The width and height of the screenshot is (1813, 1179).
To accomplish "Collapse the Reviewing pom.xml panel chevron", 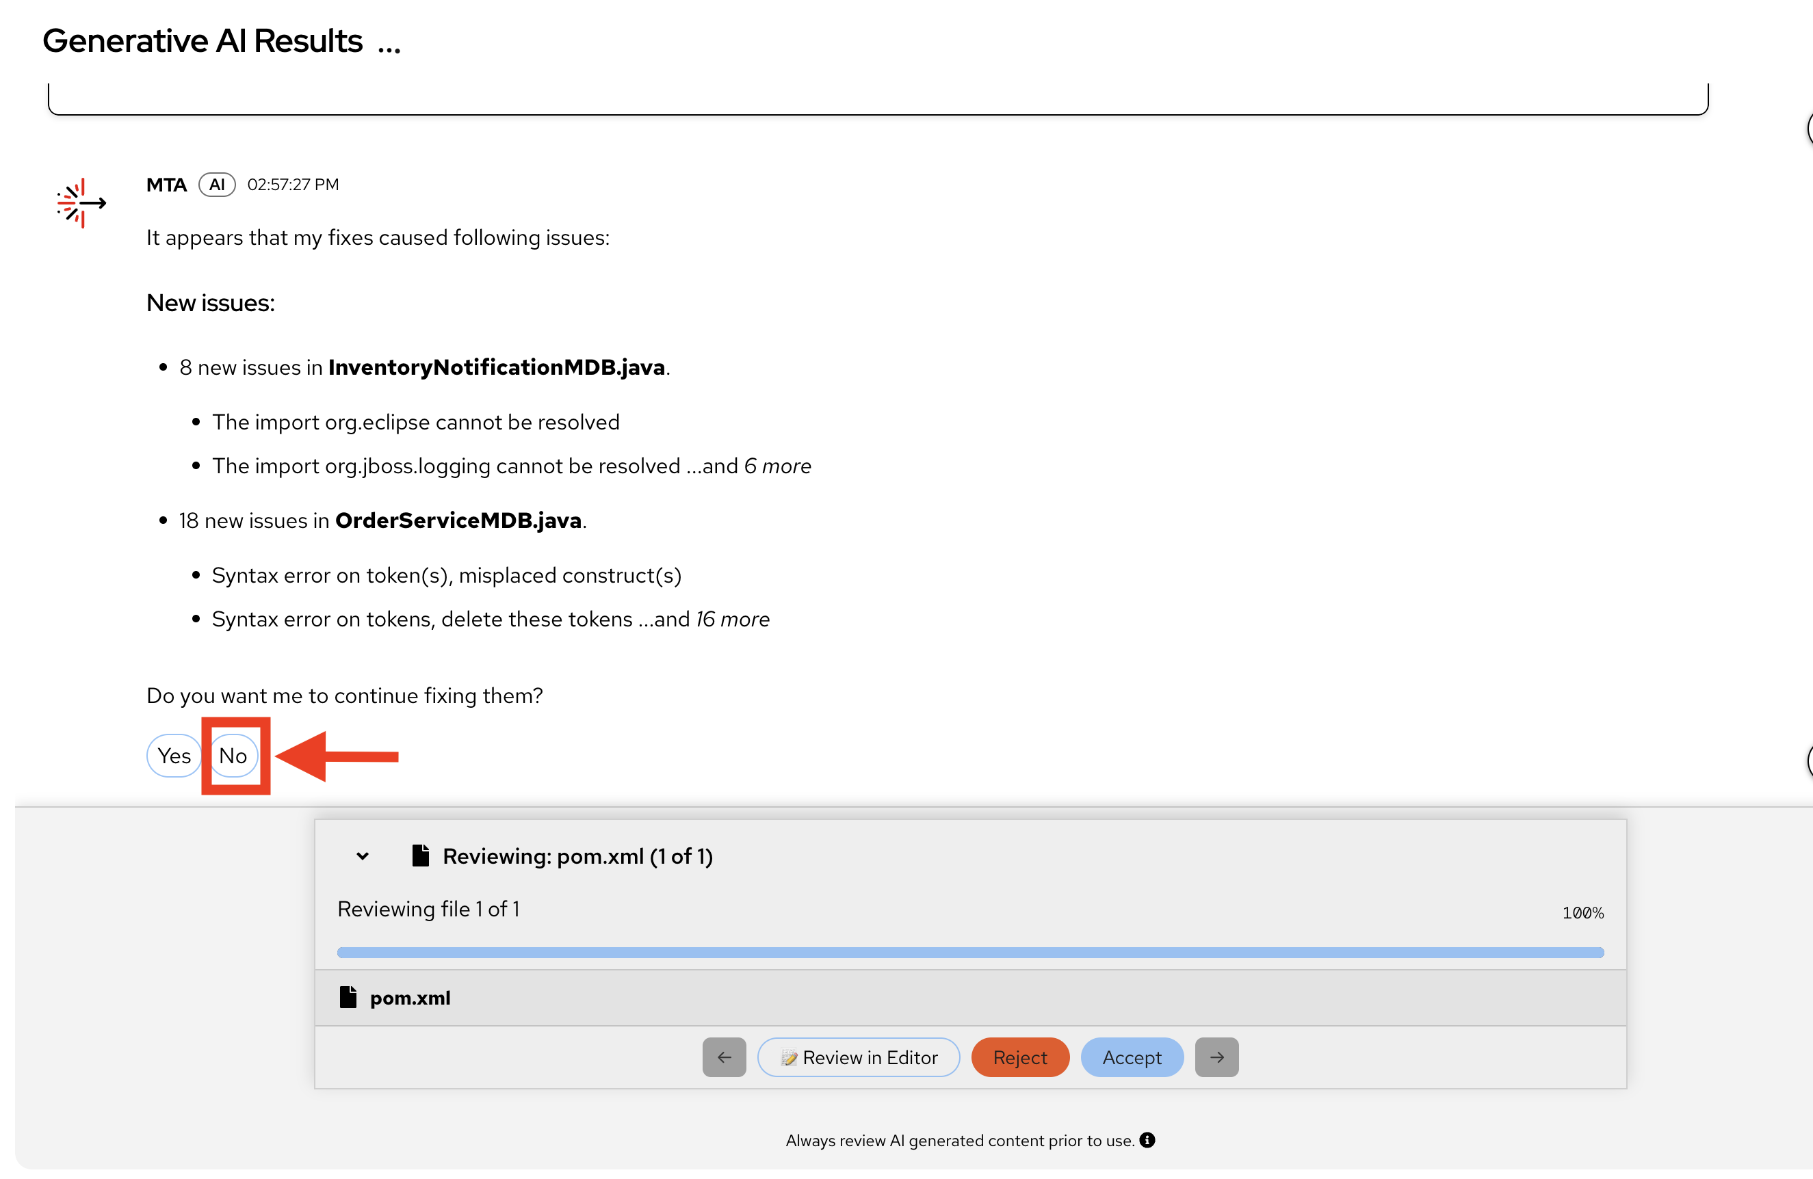I will click(363, 856).
